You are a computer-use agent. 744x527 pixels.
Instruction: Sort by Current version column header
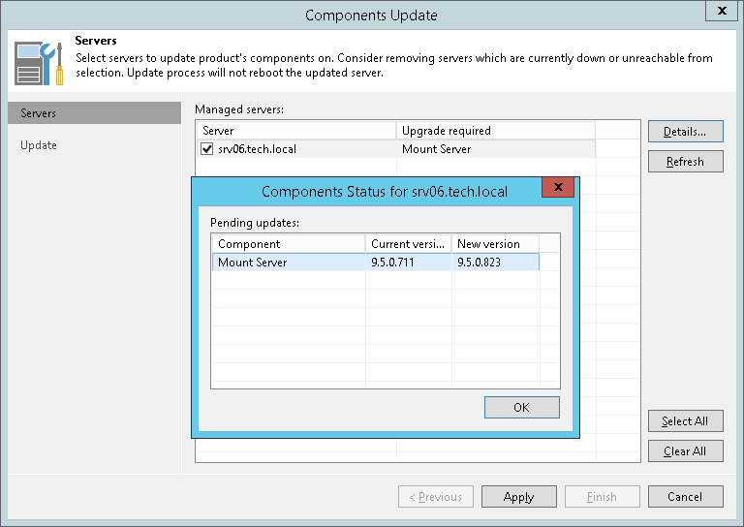point(408,244)
